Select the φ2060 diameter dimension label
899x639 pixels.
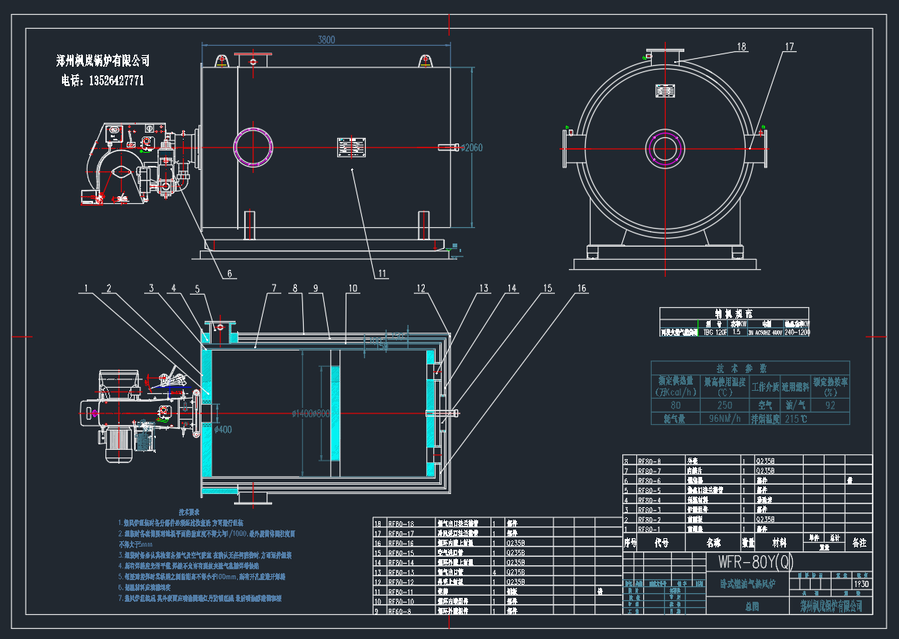point(471,147)
